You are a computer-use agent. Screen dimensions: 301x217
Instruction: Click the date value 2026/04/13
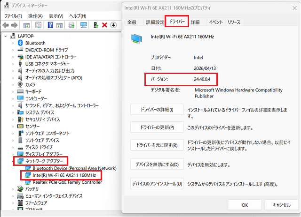(205, 68)
